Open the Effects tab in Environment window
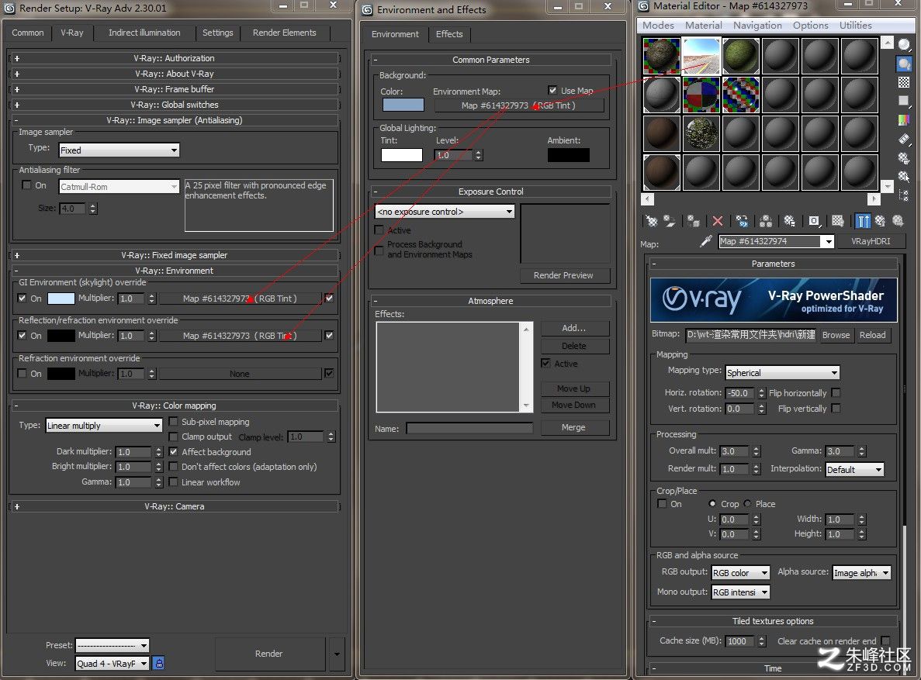 click(x=449, y=34)
